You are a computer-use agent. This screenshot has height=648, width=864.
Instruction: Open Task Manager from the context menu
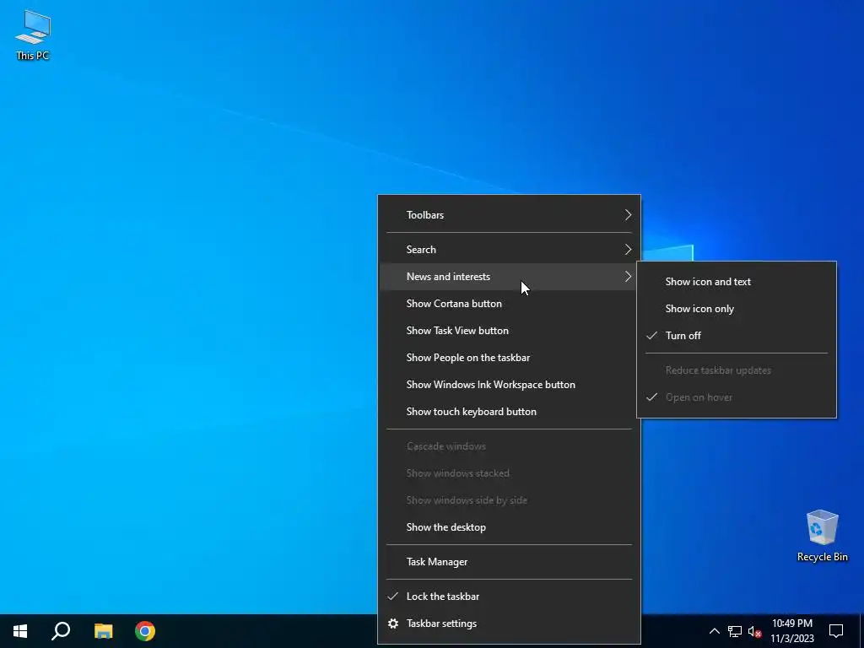[509, 562]
